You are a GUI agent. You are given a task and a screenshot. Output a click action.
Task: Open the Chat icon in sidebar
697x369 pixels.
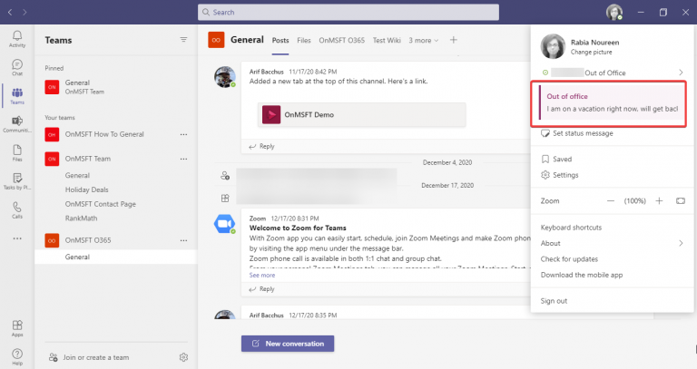tap(17, 67)
